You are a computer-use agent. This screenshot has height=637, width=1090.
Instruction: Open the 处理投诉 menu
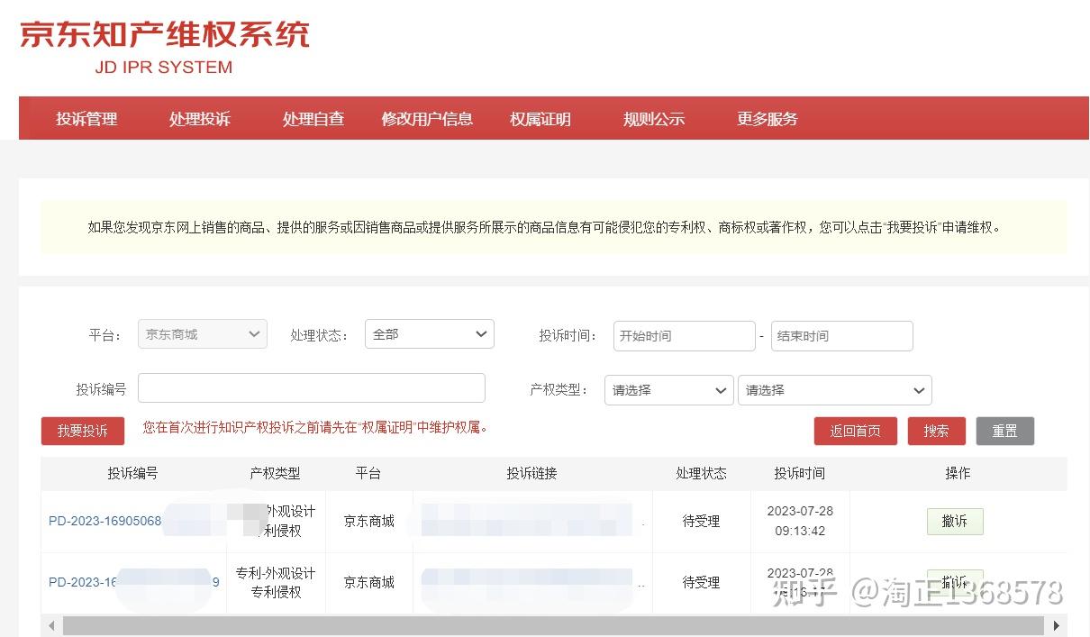[x=200, y=119]
